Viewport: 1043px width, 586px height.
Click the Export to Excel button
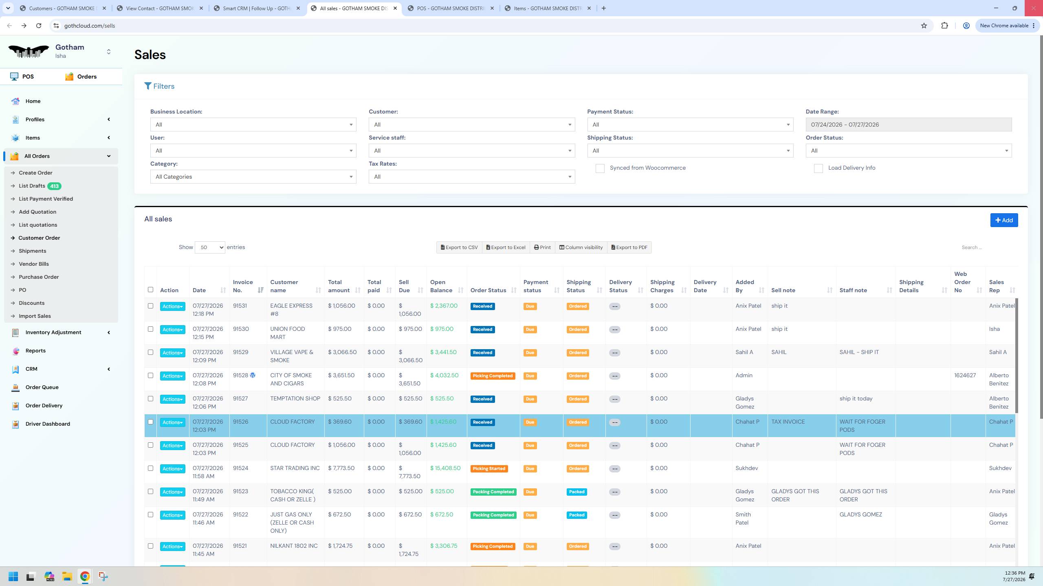pos(506,247)
